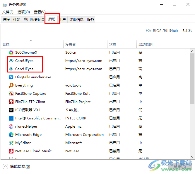Click the FileZilla FTP Client icon
Screen dimensions: 195x174
[11, 102]
